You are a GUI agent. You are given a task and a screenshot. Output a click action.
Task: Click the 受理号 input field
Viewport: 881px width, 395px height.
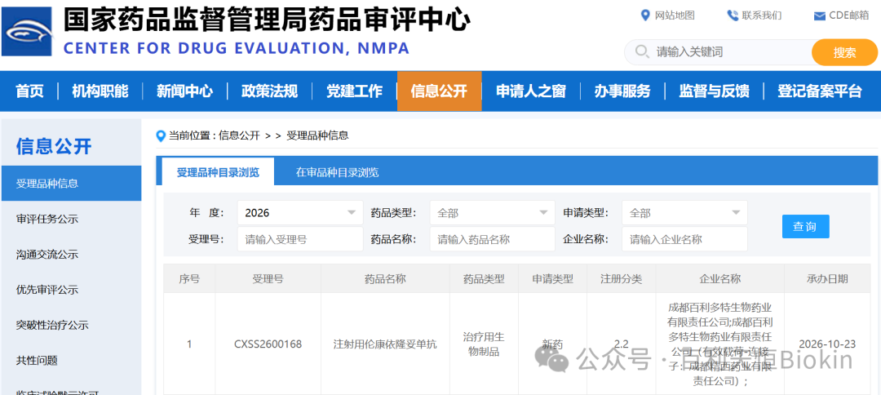point(300,239)
